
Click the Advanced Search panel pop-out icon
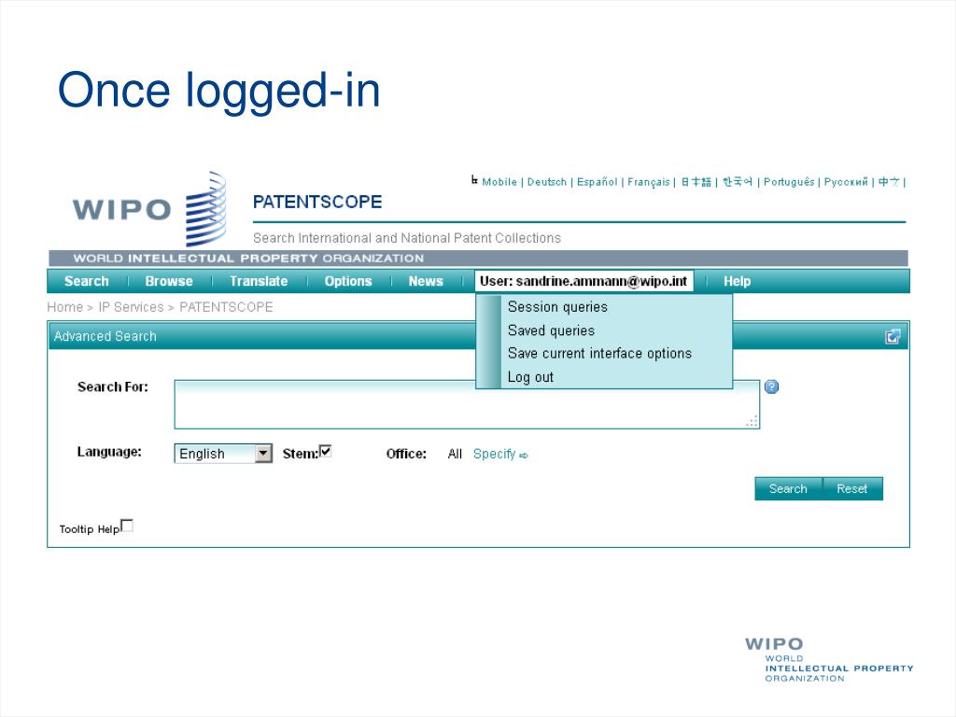[x=893, y=336]
